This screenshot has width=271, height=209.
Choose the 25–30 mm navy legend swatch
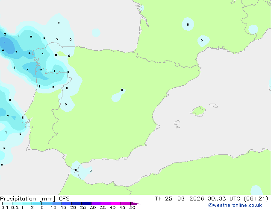pos(86,203)
